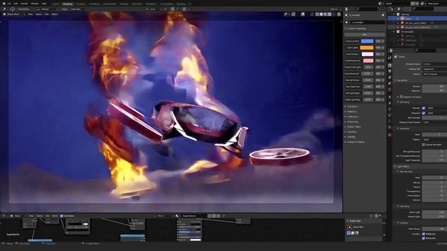Switch to the Compositing workspace tab
The height and width of the screenshot is (251, 447).
click(166, 4)
